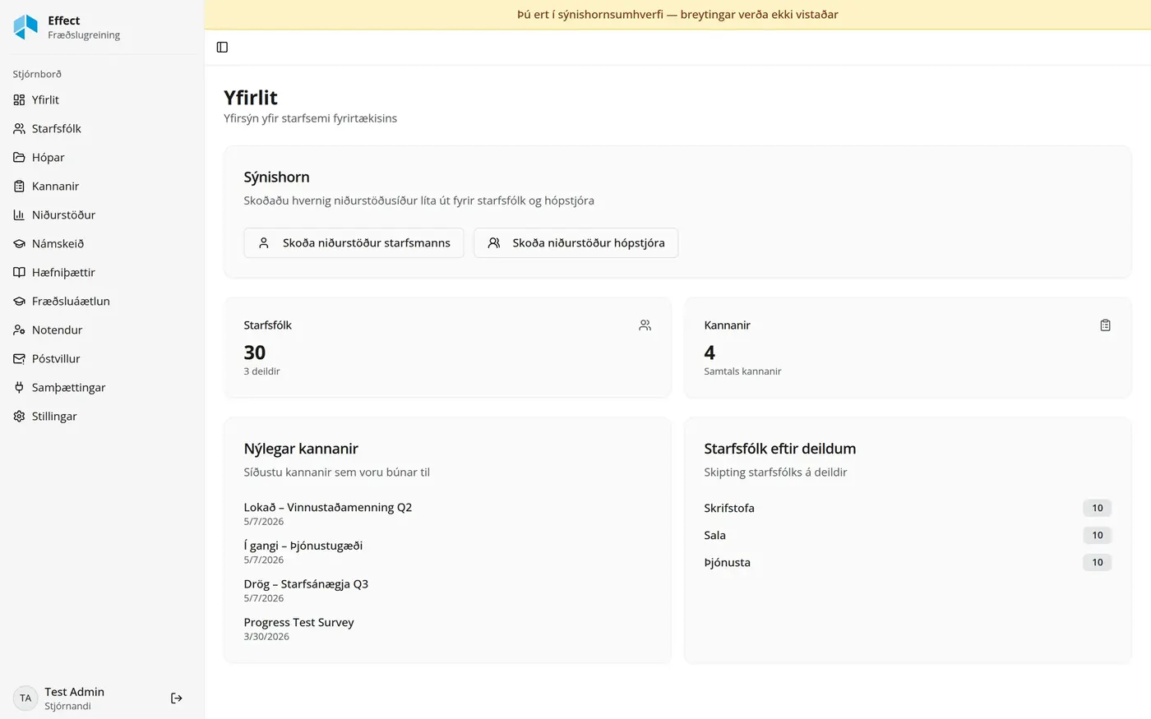Click the Námskeið graduation cap icon
Image resolution: width=1151 pixels, height=719 pixels.
(19, 243)
